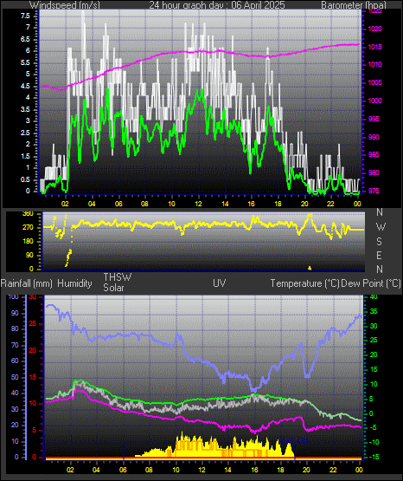
Task: Click the 'E' compass letter
Action: 379,255
